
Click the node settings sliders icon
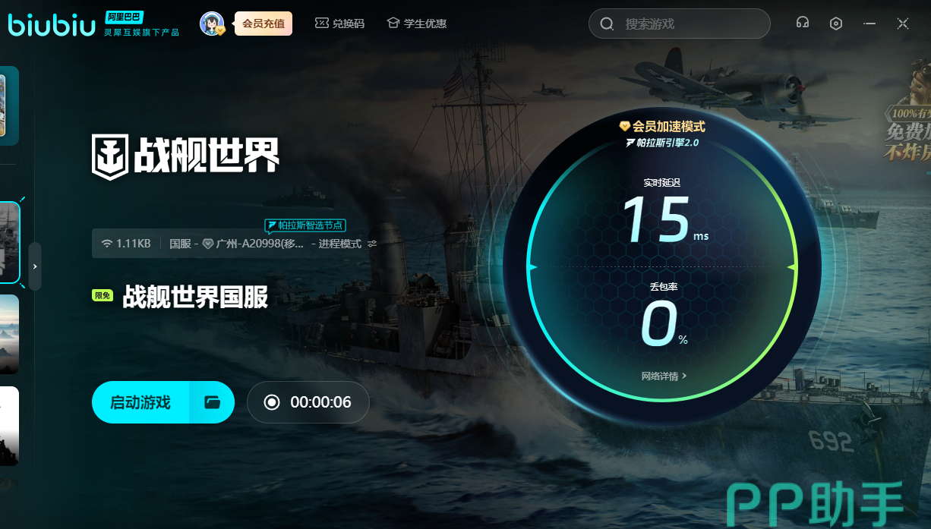372,244
